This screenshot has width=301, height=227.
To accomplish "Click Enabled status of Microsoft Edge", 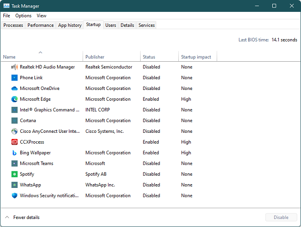I will (x=150, y=99).
